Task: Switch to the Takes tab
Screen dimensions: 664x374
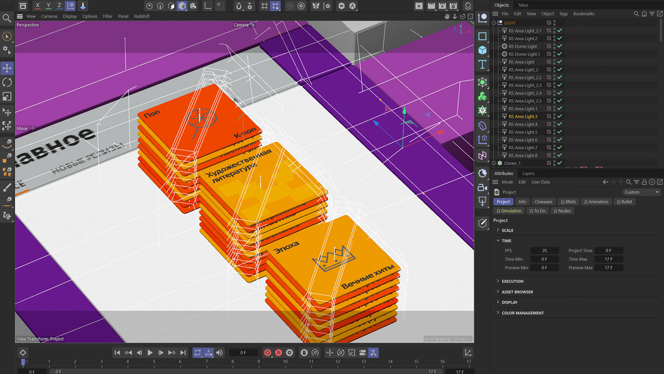Action: (523, 5)
